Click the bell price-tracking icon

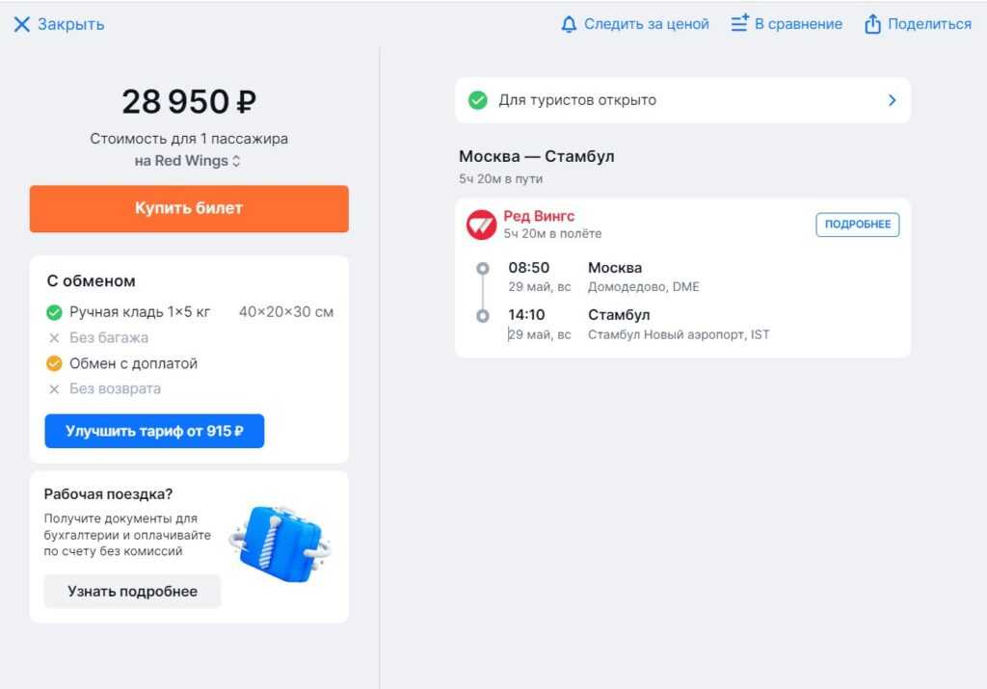tap(569, 24)
